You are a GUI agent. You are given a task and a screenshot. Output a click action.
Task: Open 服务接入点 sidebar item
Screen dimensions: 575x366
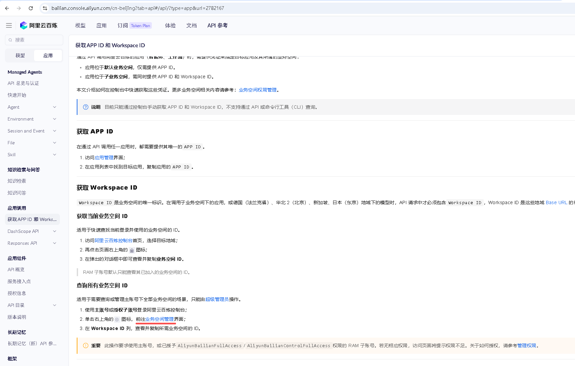tap(19, 281)
